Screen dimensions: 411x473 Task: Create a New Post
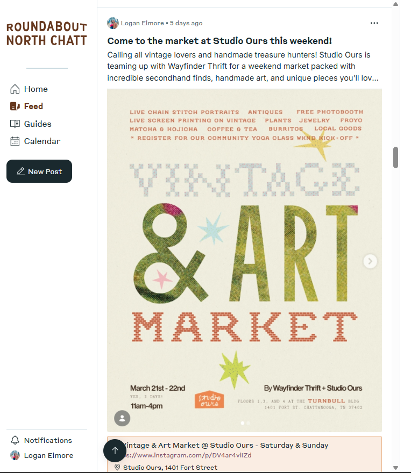coord(39,171)
